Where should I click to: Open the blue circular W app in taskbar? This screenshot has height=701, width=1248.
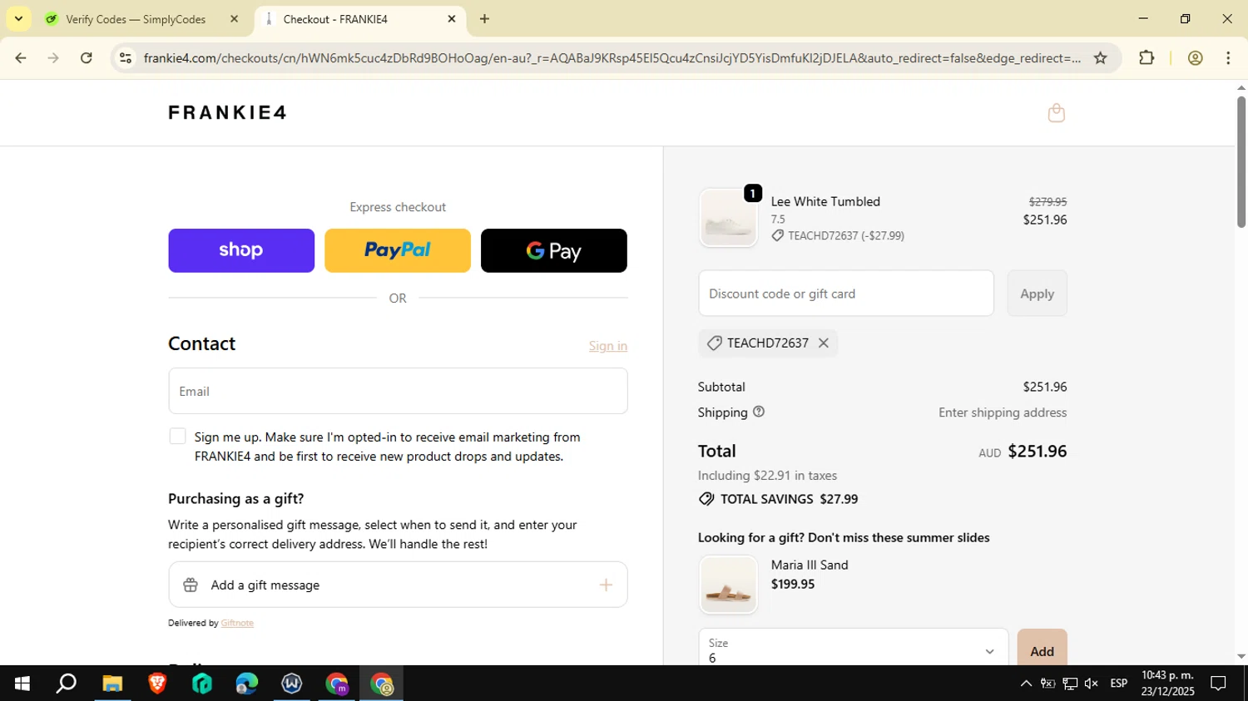pyautogui.click(x=292, y=684)
